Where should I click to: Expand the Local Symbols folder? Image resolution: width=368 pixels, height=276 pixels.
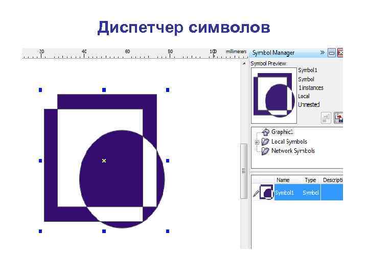tap(257, 142)
